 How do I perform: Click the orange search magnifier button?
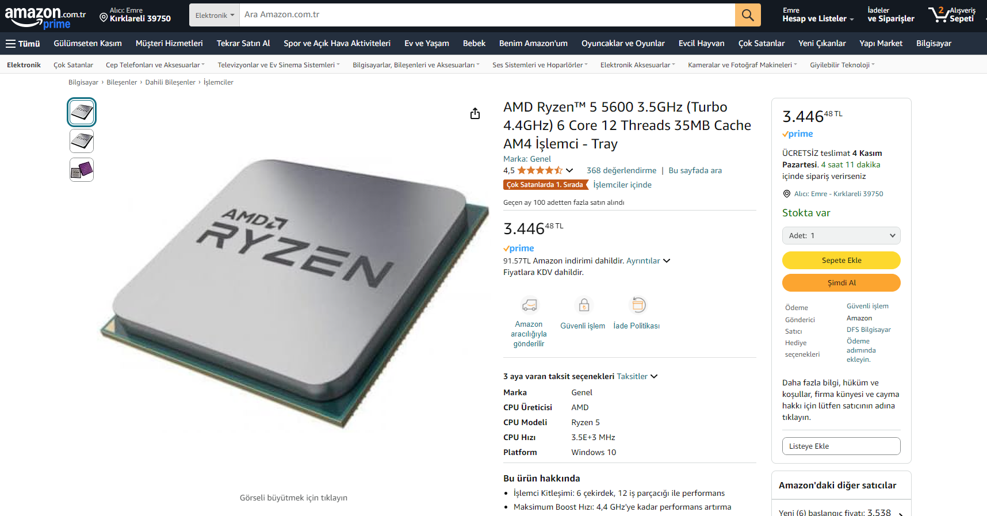(748, 15)
